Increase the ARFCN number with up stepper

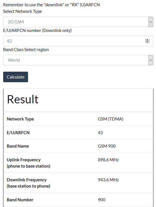[147, 40]
